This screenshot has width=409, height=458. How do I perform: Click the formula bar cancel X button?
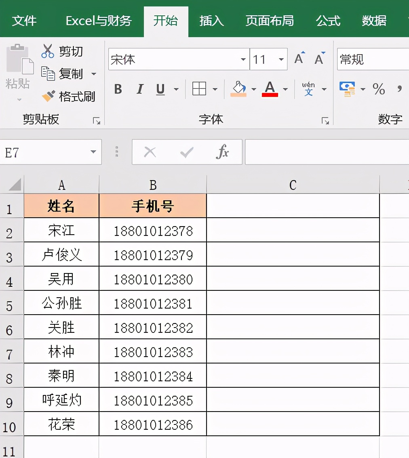150,152
